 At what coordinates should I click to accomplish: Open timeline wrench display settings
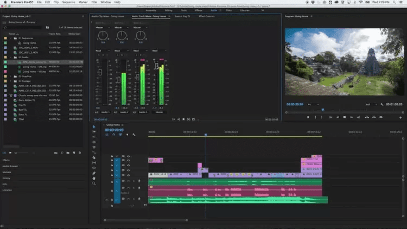(x=133, y=135)
